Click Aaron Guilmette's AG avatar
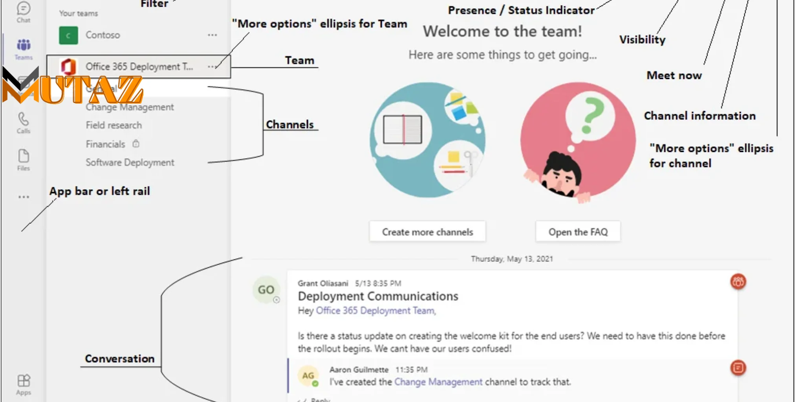 308,376
